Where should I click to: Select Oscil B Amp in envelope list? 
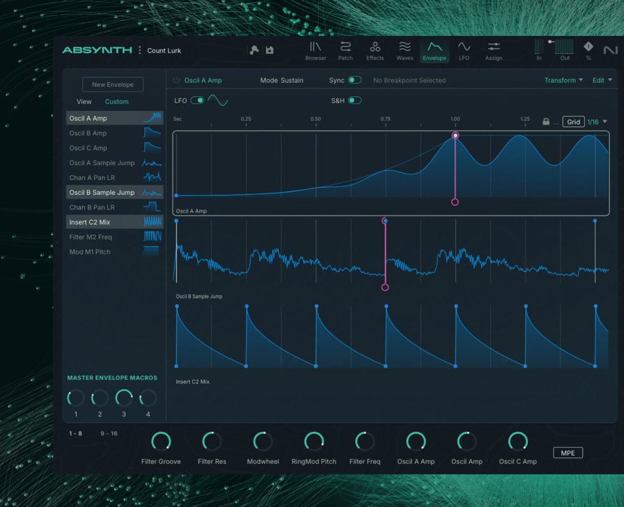coord(88,133)
